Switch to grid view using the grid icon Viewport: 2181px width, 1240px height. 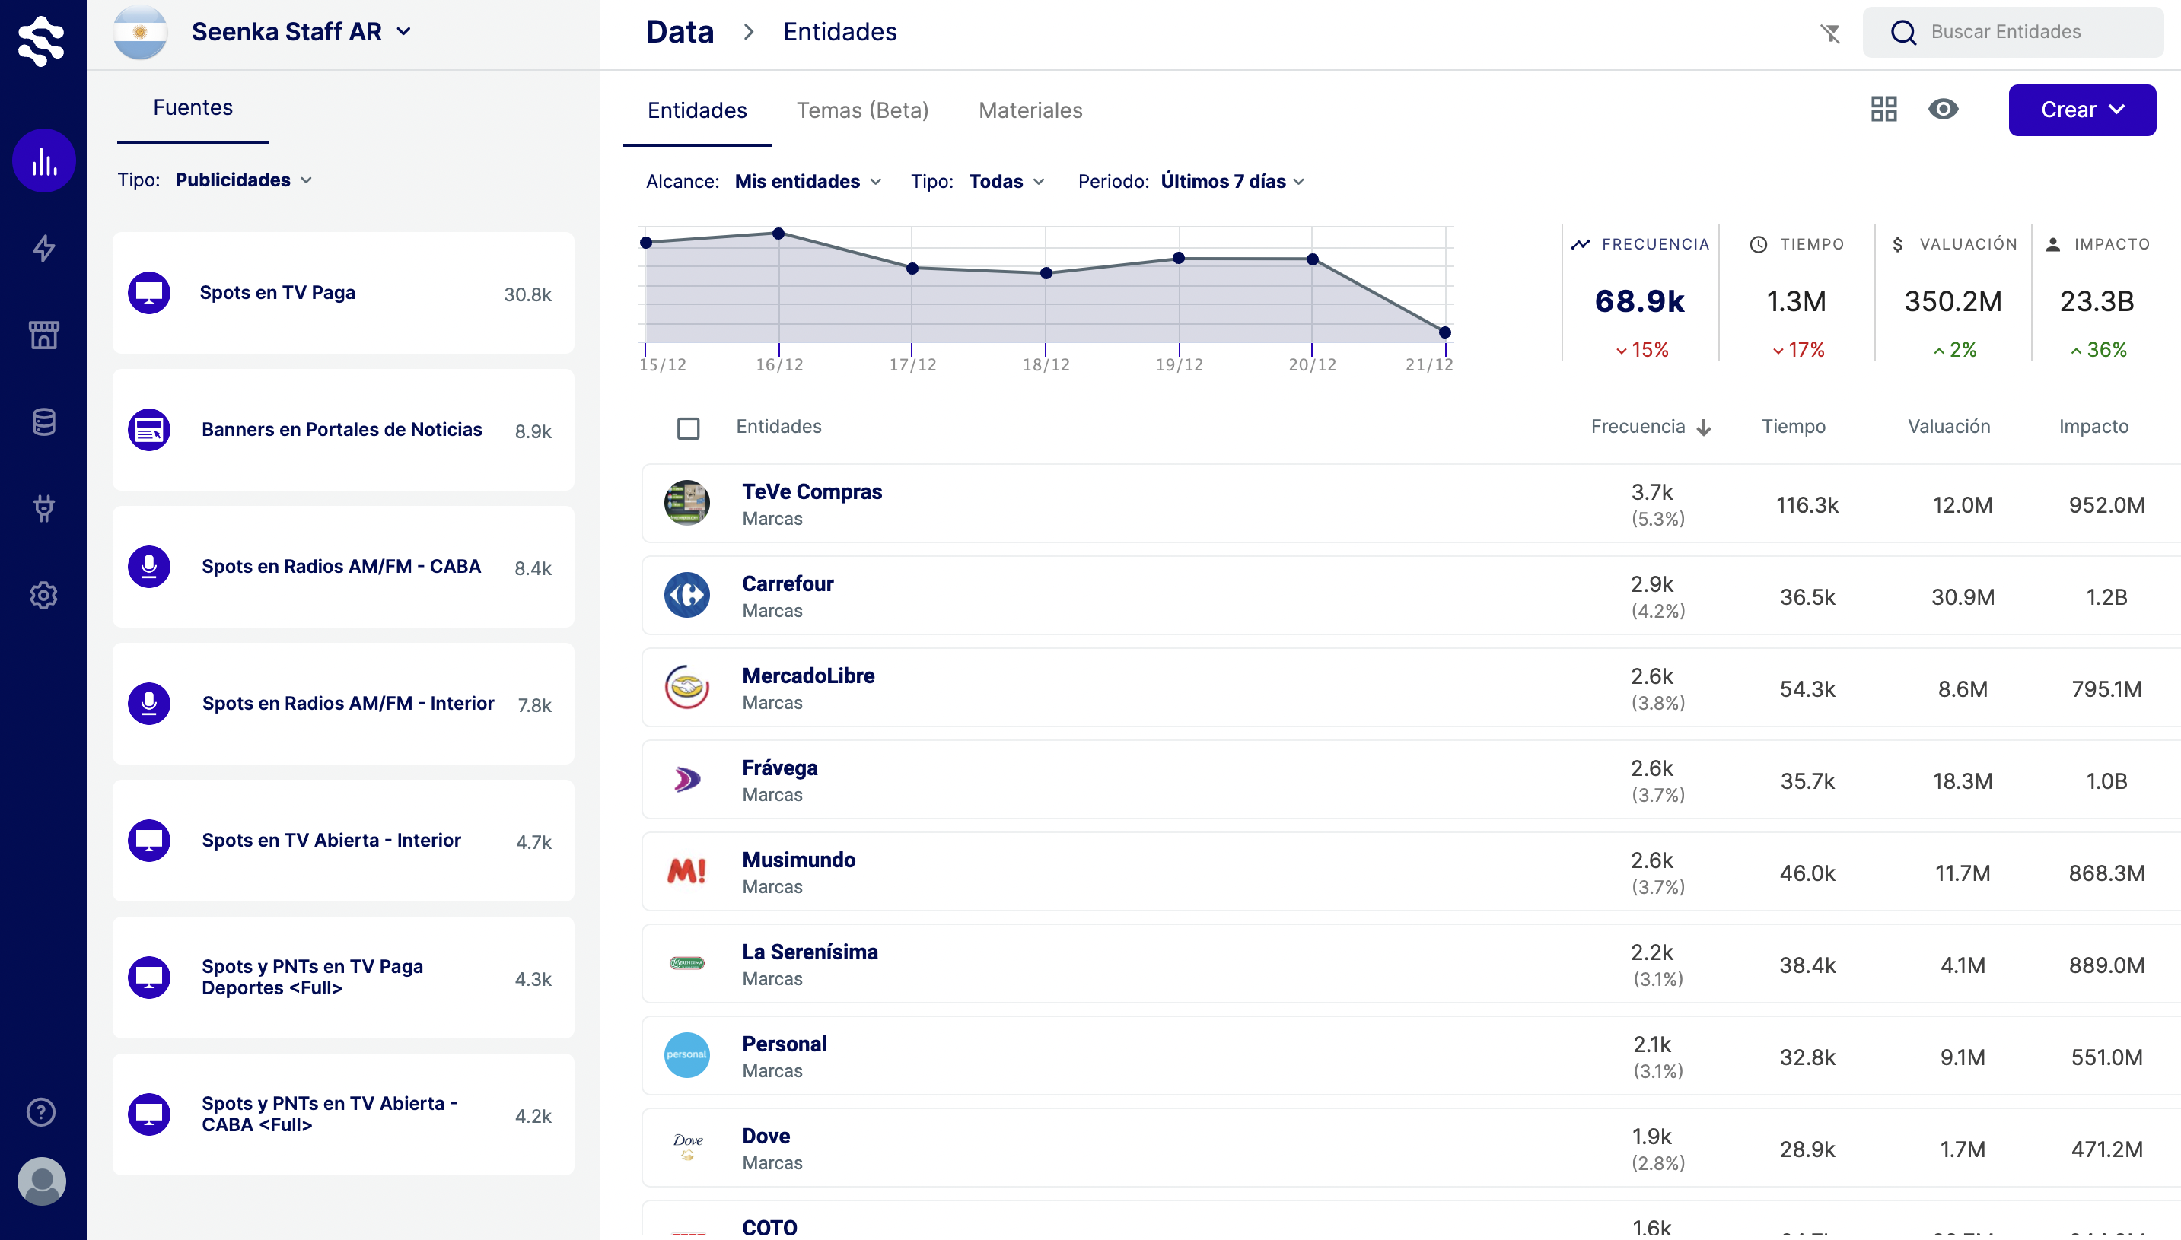1884,109
